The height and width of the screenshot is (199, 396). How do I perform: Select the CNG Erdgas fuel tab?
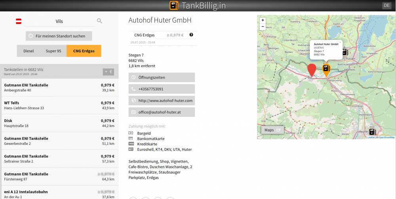84,51
